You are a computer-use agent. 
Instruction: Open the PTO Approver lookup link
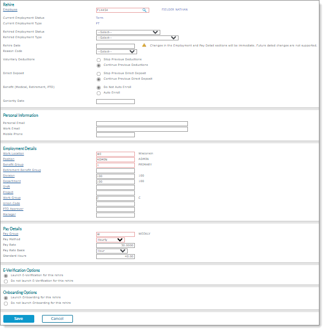[13, 209]
